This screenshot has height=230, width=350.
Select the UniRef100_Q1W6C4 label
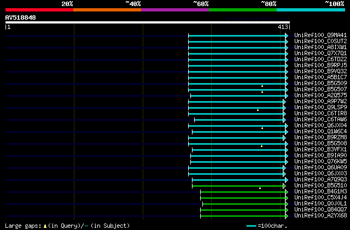tap(320, 132)
